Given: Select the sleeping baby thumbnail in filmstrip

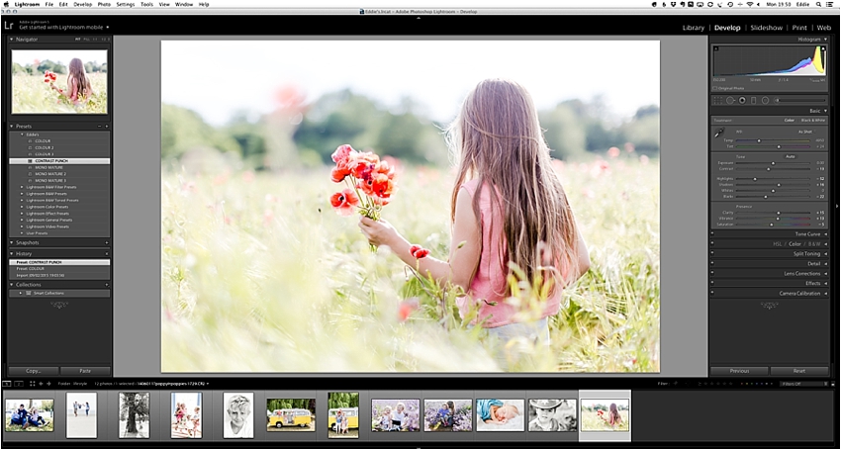Looking at the screenshot, I should tap(500, 414).
